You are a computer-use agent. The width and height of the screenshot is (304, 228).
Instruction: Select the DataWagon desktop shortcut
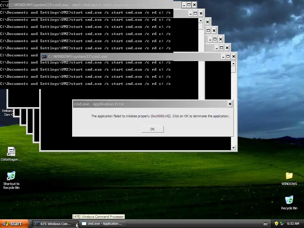click(x=11, y=154)
